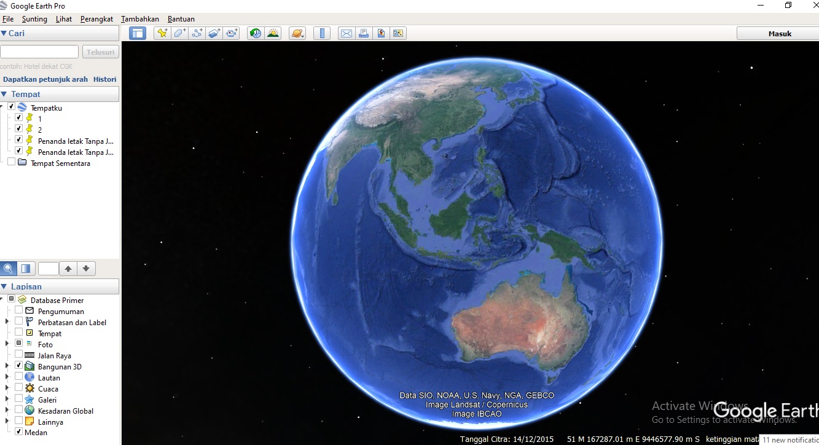Uncheck the Medan terrain checkbox
Image resolution: width=819 pixels, height=445 pixels.
click(x=18, y=432)
